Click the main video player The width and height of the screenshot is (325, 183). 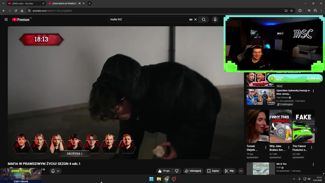tap(126, 93)
